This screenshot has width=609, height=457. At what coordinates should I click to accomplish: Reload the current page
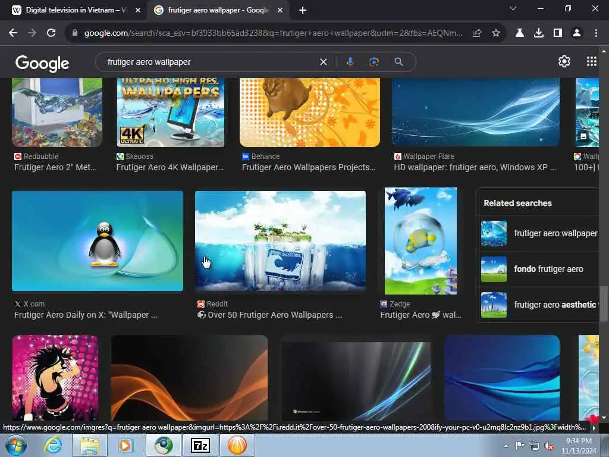click(51, 33)
